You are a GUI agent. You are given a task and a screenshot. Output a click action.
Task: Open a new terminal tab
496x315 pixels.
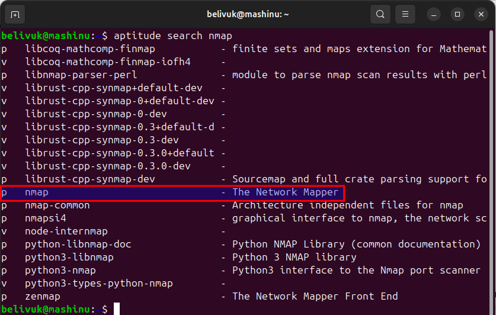[15, 15]
